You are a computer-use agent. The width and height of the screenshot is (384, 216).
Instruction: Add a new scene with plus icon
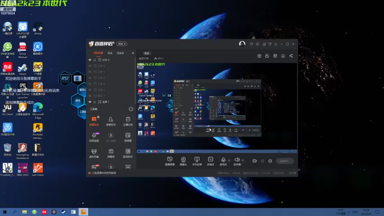(133, 53)
